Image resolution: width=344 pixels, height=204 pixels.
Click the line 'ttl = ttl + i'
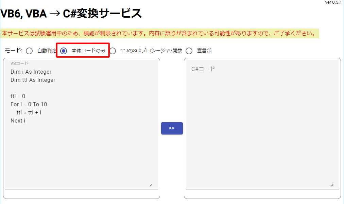[x=29, y=112]
